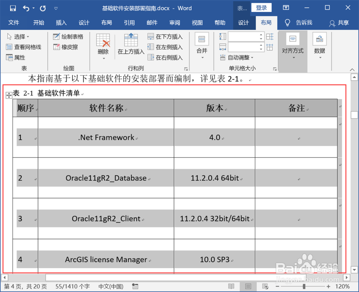
Task: Click the zoom out minus button
Action: click(x=277, y=287)
